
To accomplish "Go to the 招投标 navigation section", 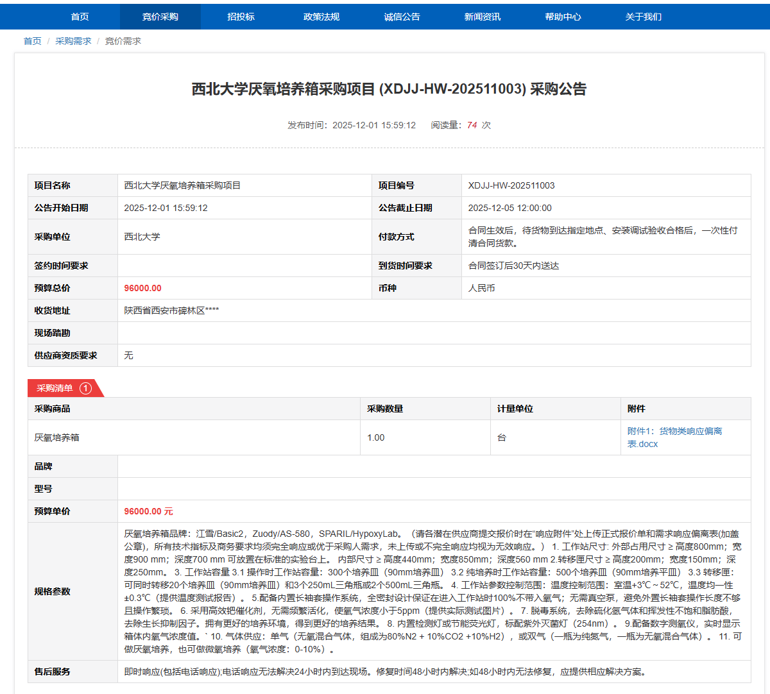I will pos(241,17).
